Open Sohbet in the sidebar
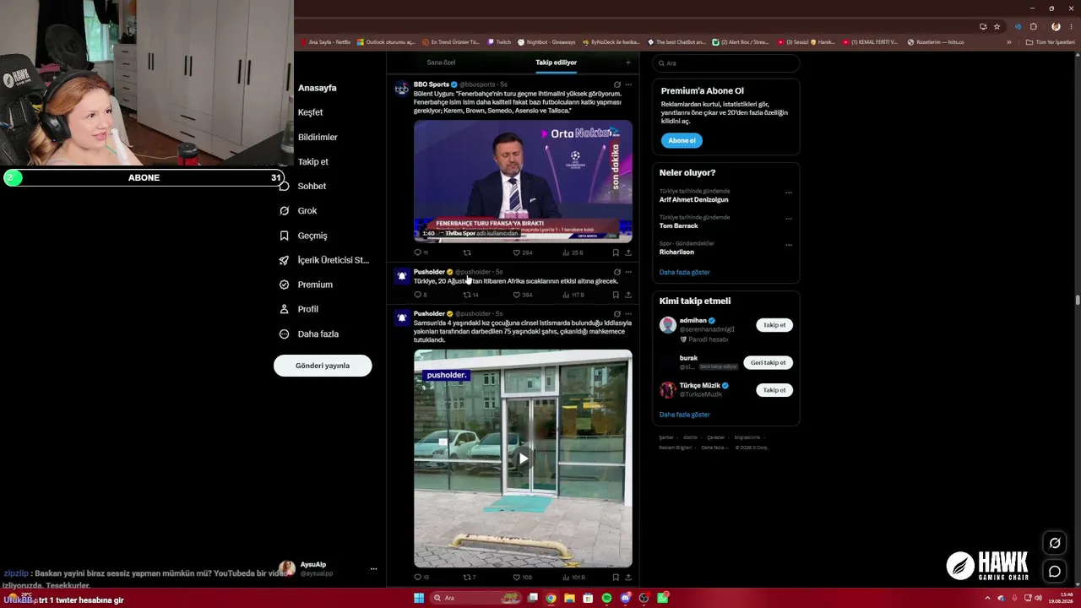Image resolution: width=1081 pixels, height=608 pixels. click(312, 186)
